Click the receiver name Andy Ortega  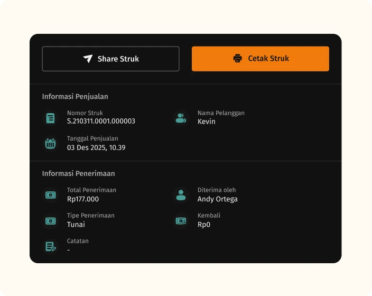coord(217,199)
